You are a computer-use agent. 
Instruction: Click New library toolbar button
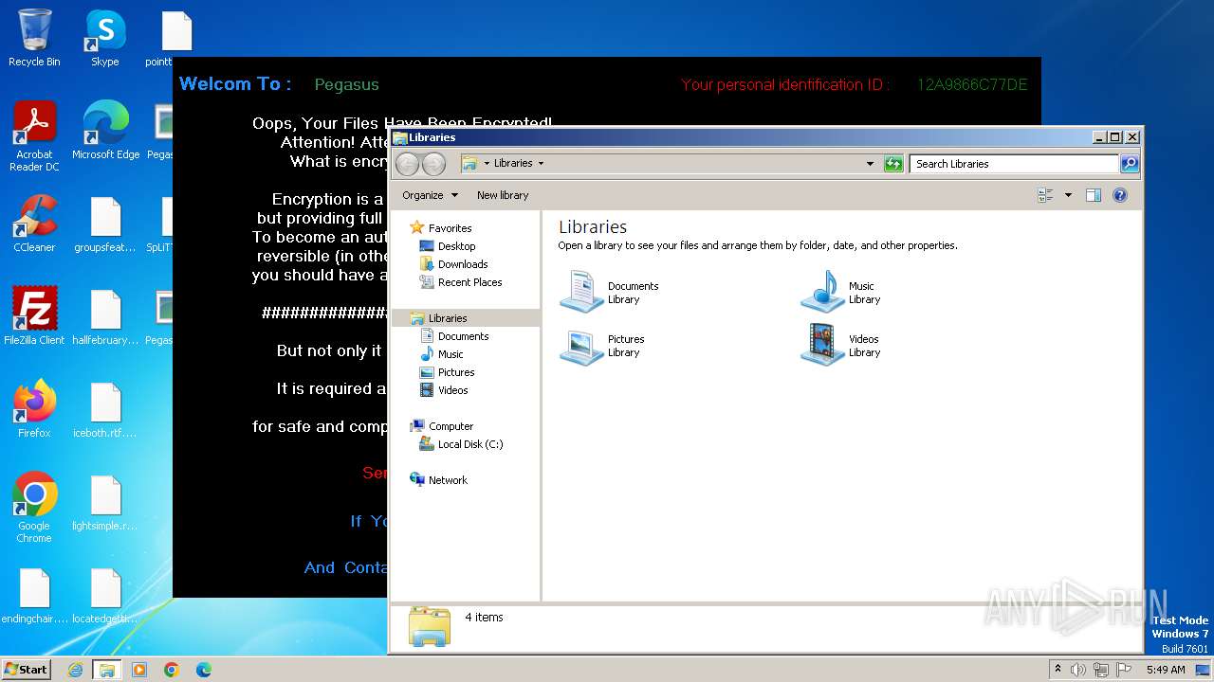pos(503,195)
